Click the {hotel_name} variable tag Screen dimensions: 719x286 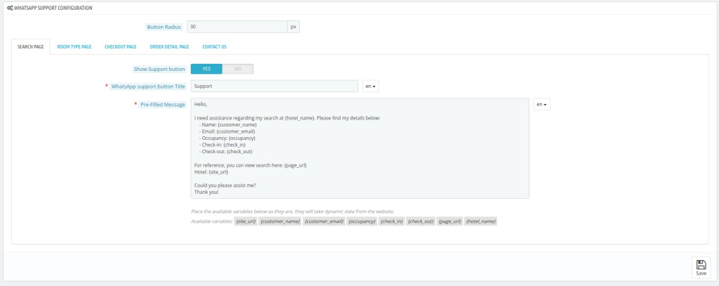(x=480, y=222)
